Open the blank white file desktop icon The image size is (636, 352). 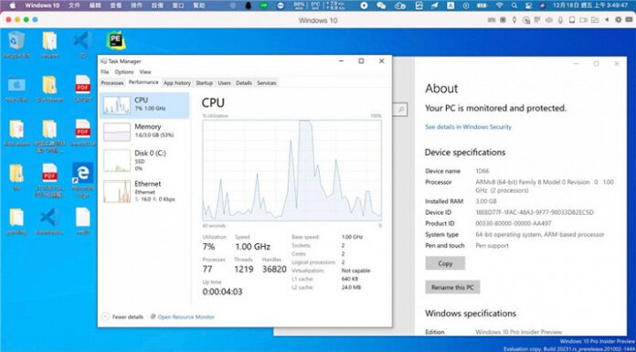[83, 218]
